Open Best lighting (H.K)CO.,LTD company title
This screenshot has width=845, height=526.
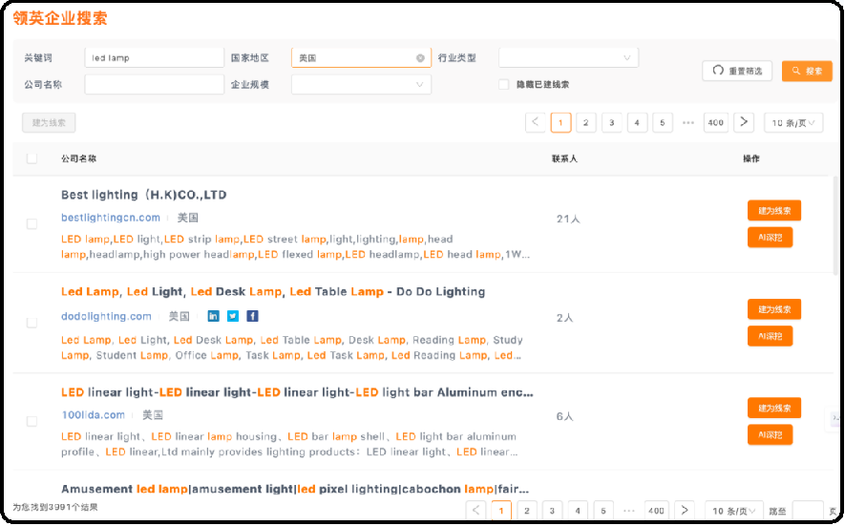[x=144, y=195]
